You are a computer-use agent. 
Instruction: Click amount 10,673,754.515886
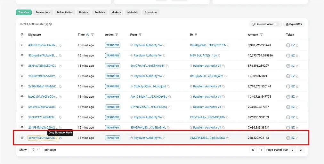click(x=260, y=56)
